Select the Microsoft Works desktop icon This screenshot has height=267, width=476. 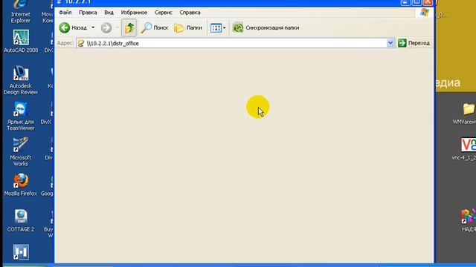pyautogui.click(x=21, y=152)
